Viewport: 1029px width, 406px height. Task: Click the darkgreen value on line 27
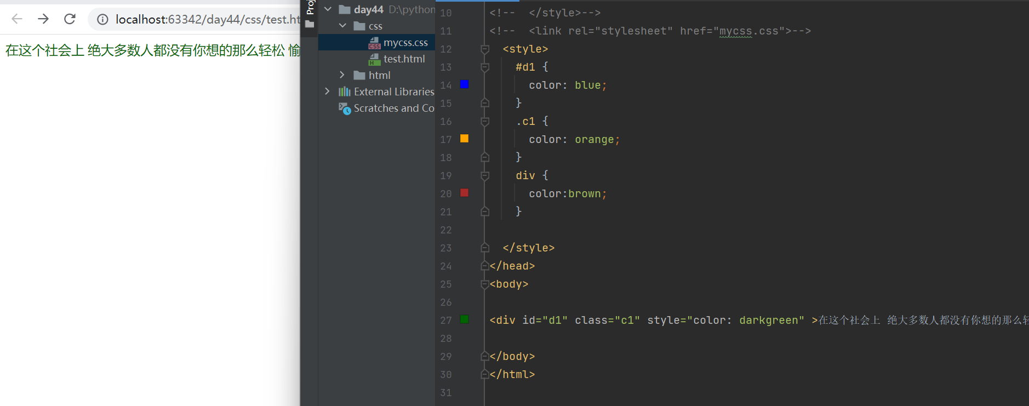(x=769, y=321)
